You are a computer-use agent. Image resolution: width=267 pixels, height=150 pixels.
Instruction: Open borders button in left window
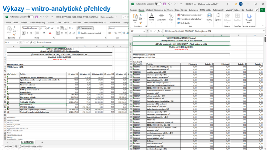[x=37, y=33]
